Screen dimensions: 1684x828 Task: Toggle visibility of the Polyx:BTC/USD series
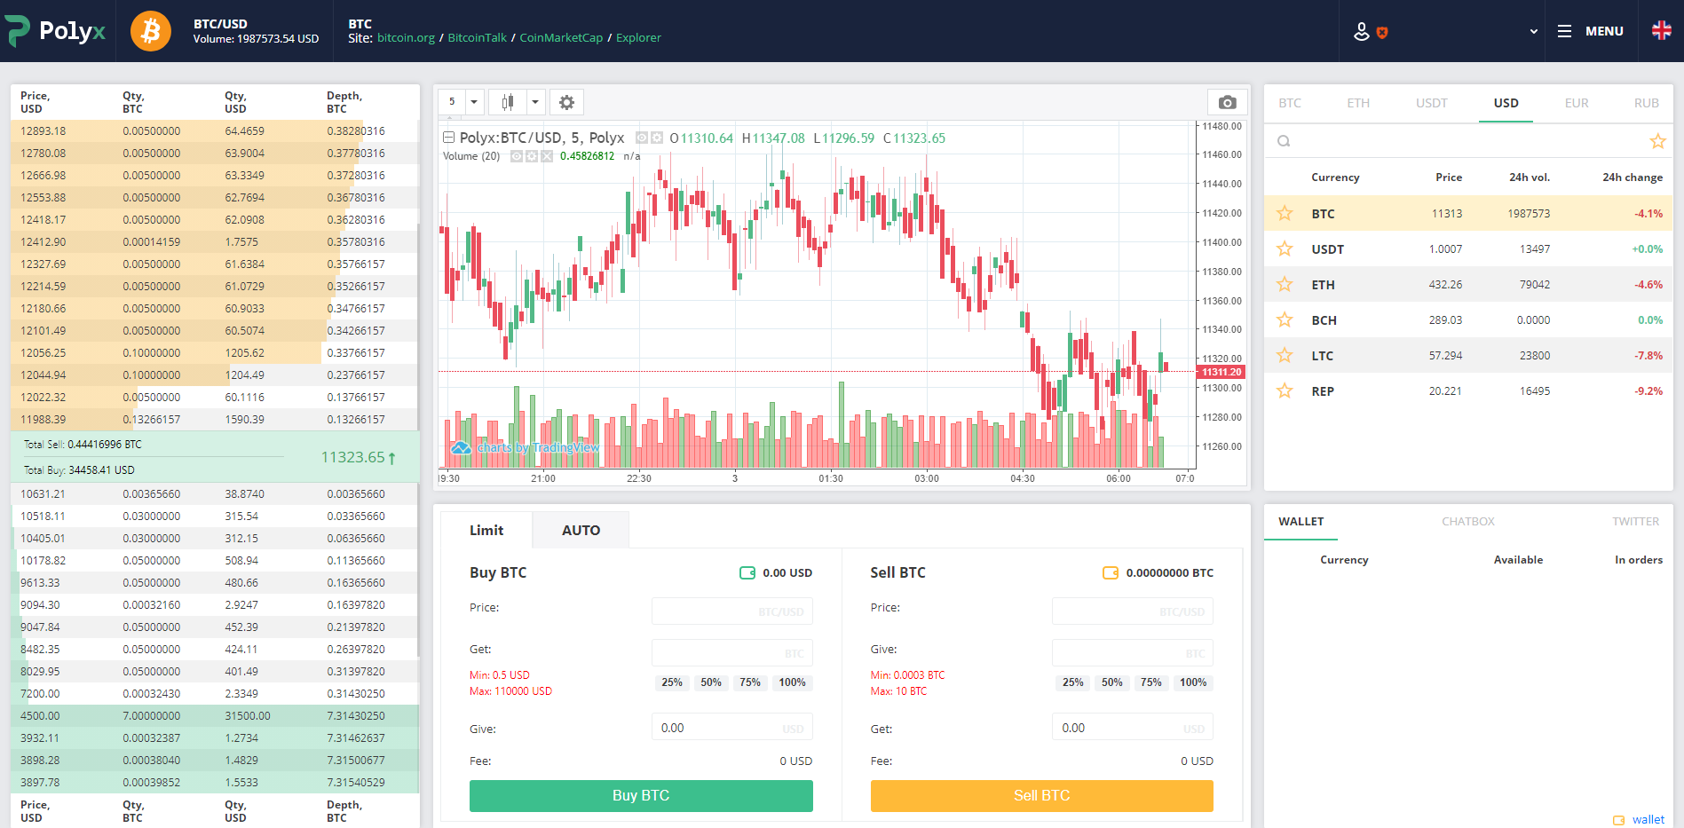coord(642,138)
